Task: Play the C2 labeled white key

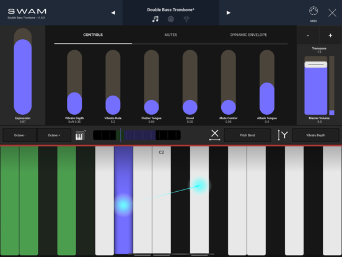Action: (x=162, y=200)
